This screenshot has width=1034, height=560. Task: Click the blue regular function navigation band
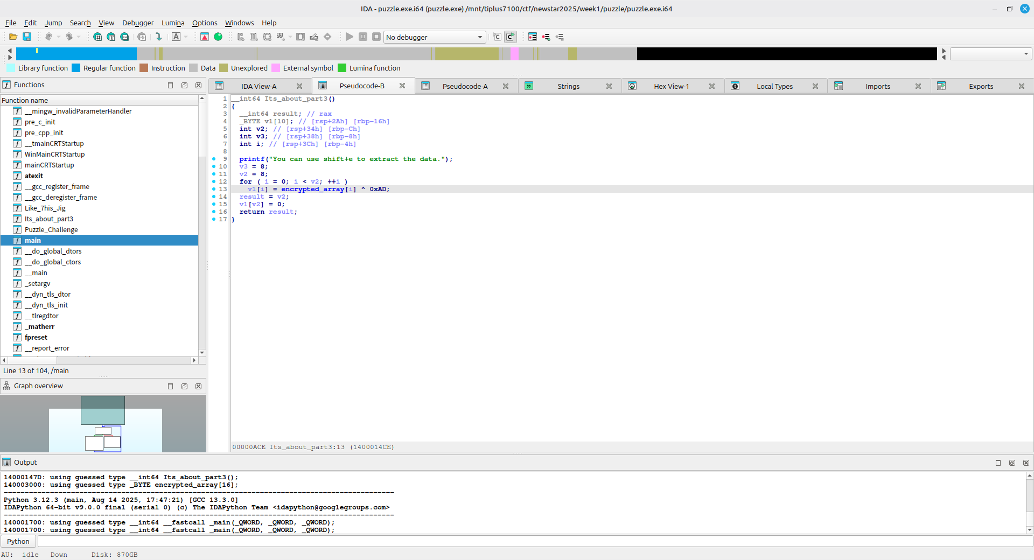(x=75, y=54)
